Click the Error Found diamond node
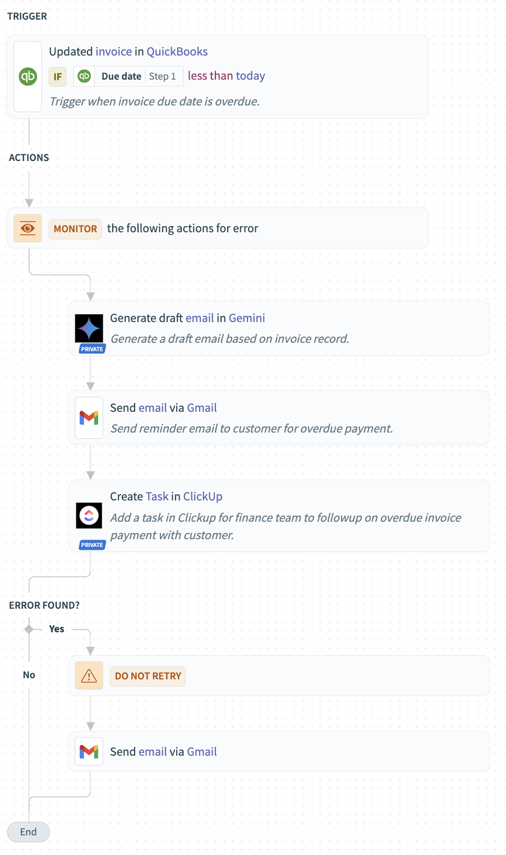The width and height of the screenshot is (506, 855). click(29, 629)
